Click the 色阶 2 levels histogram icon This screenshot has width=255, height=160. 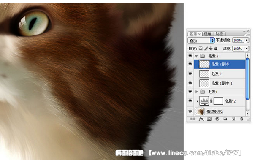click(204, 101)
